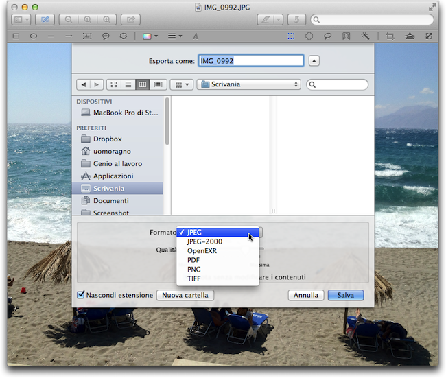Switch file browser to column view
Viewport: 446px width, 378px height.
pyautogui.click(x=143, y=84)
